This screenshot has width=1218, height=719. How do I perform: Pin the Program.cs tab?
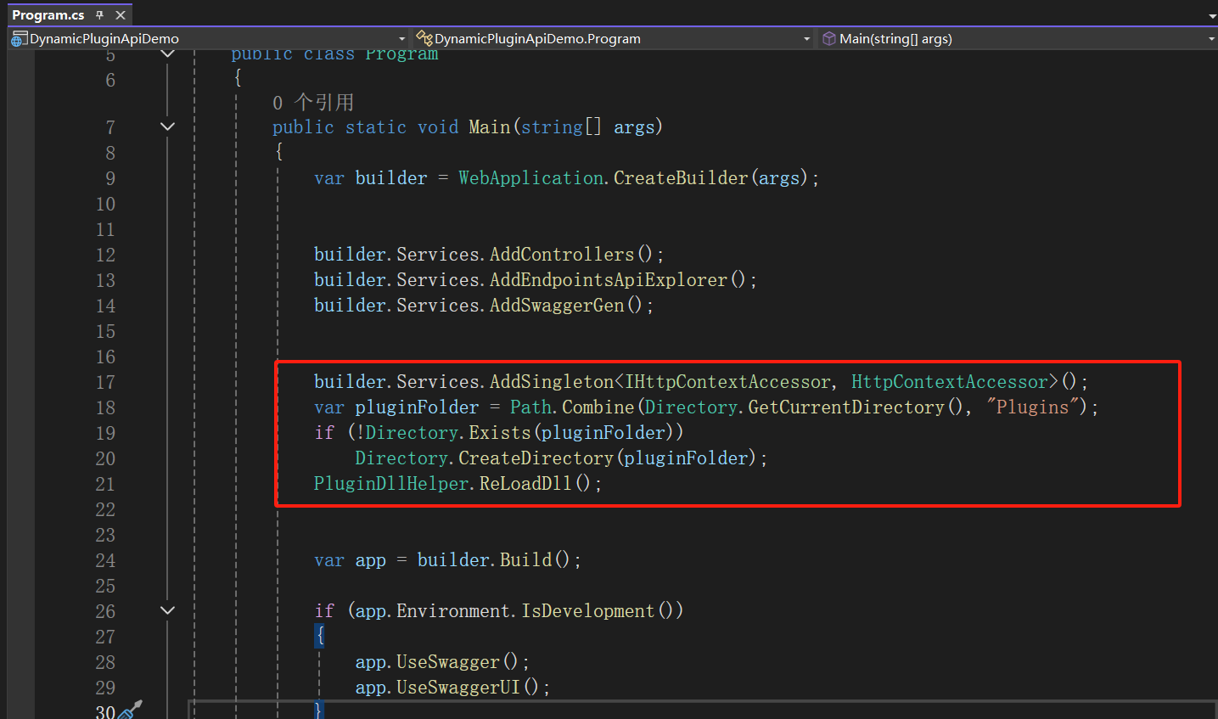(99, 15)
